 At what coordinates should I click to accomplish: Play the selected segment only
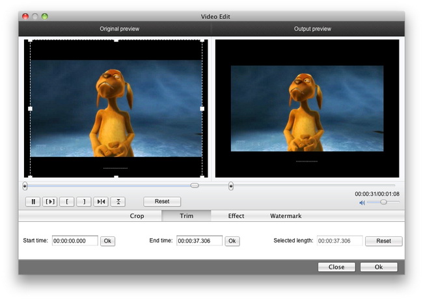(50, 202)
